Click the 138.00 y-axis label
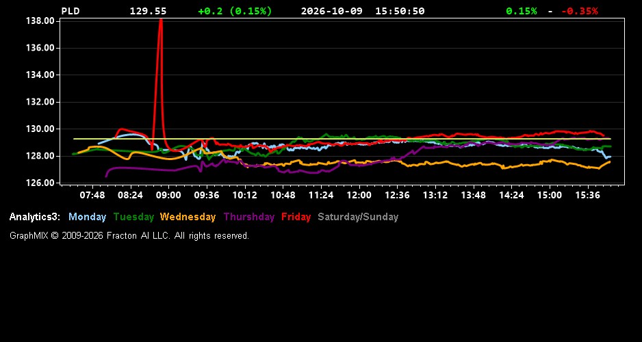The image size is (642, 342). point(40,21)
